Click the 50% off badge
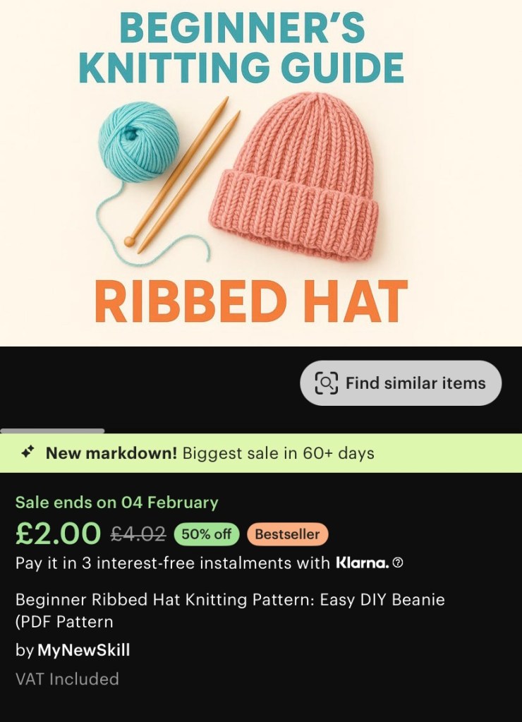Image resolution: width=522 pixels, height=722 pixels. [207, 534]
